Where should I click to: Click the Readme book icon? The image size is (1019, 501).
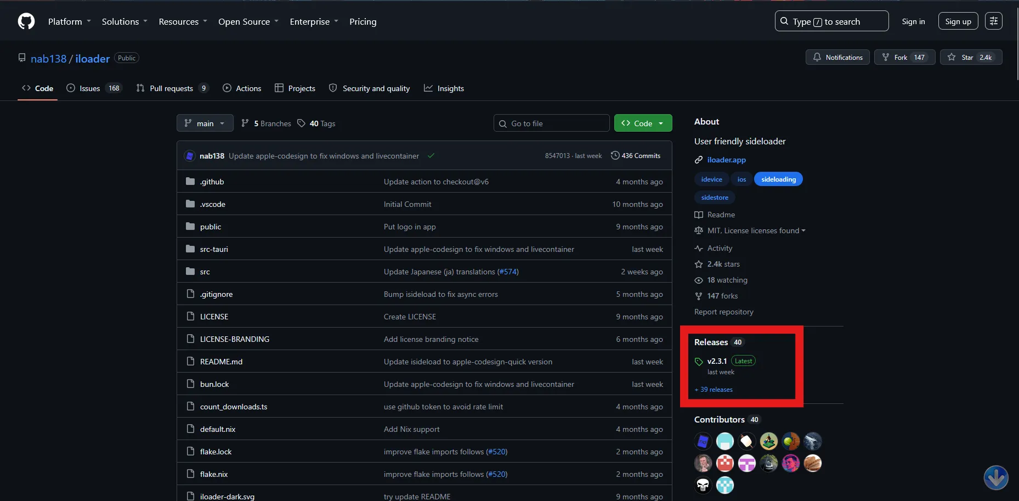(699, 215)
